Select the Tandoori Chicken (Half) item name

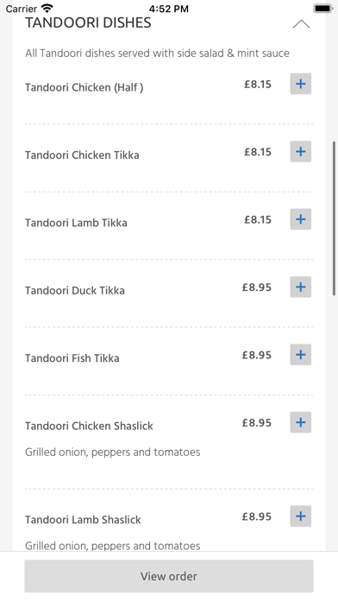(x=84, y=87)
